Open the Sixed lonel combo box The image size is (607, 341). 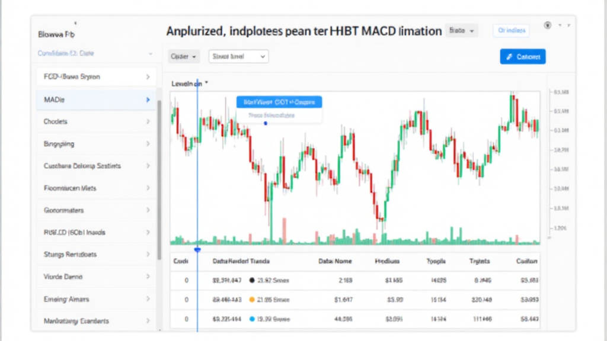[238, 56]
